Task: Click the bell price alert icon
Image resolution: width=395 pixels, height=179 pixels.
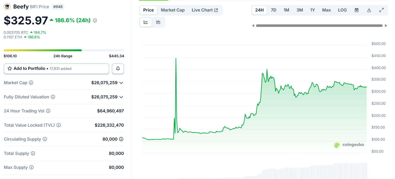Action: 118,69
